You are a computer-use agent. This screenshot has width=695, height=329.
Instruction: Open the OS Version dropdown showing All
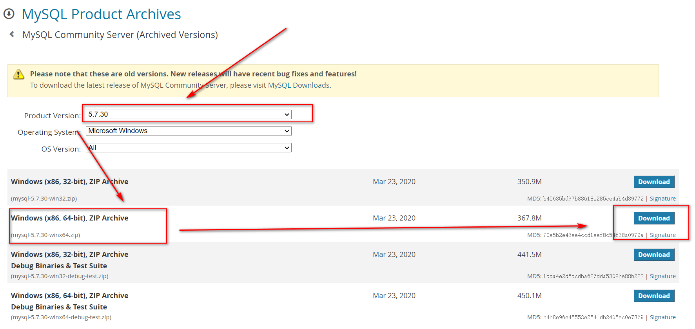coord(189,148)
